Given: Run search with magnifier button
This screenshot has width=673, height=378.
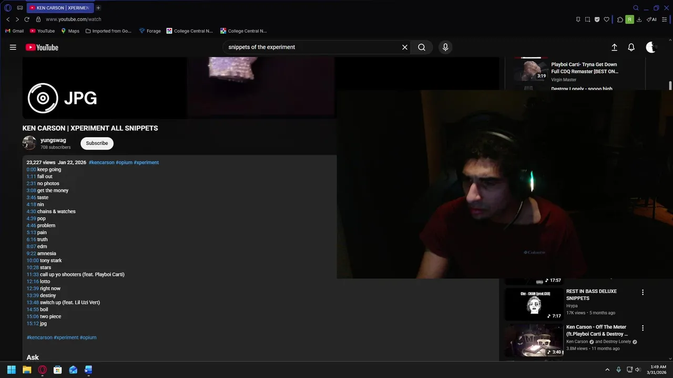Looking at the screenshot, I should pos(422,47).
